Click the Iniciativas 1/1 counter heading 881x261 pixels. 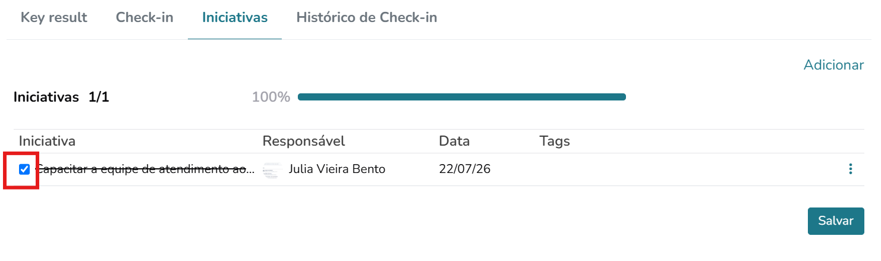click(61, 97)
